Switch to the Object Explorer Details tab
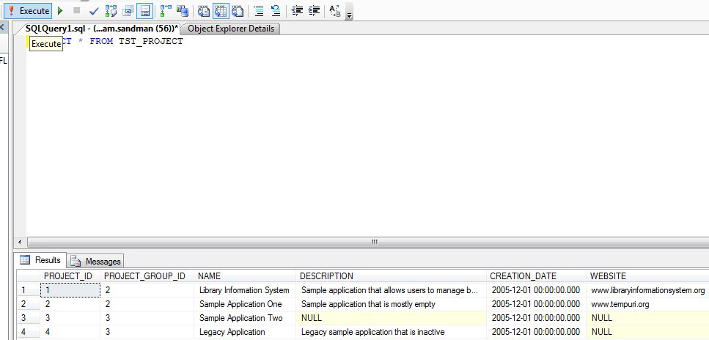Viewport: 709px width, 340px height. tap(231, 29)
